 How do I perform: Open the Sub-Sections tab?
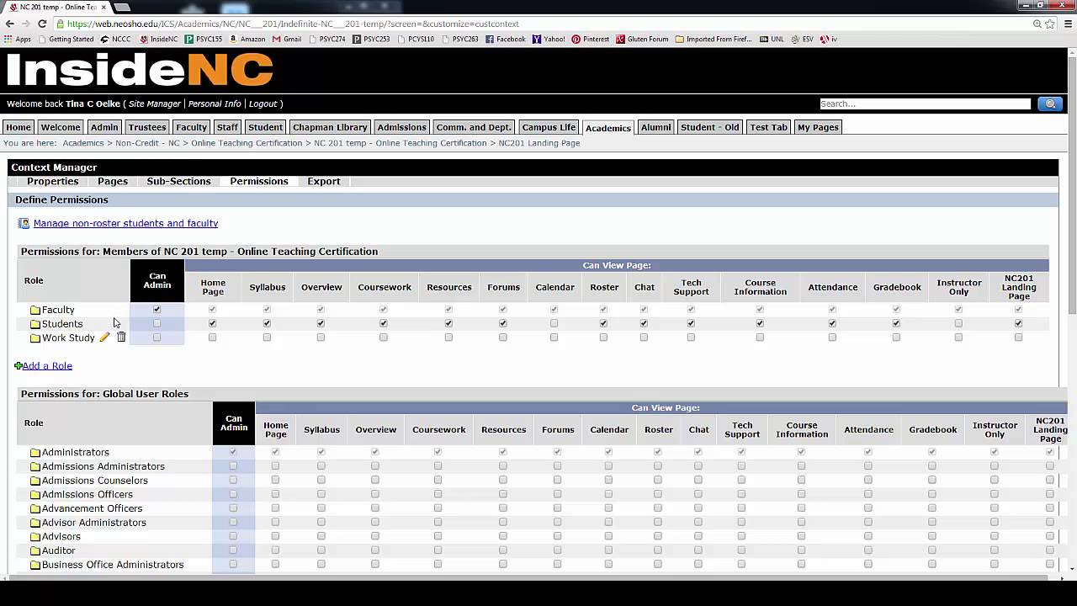coord(178,181)
